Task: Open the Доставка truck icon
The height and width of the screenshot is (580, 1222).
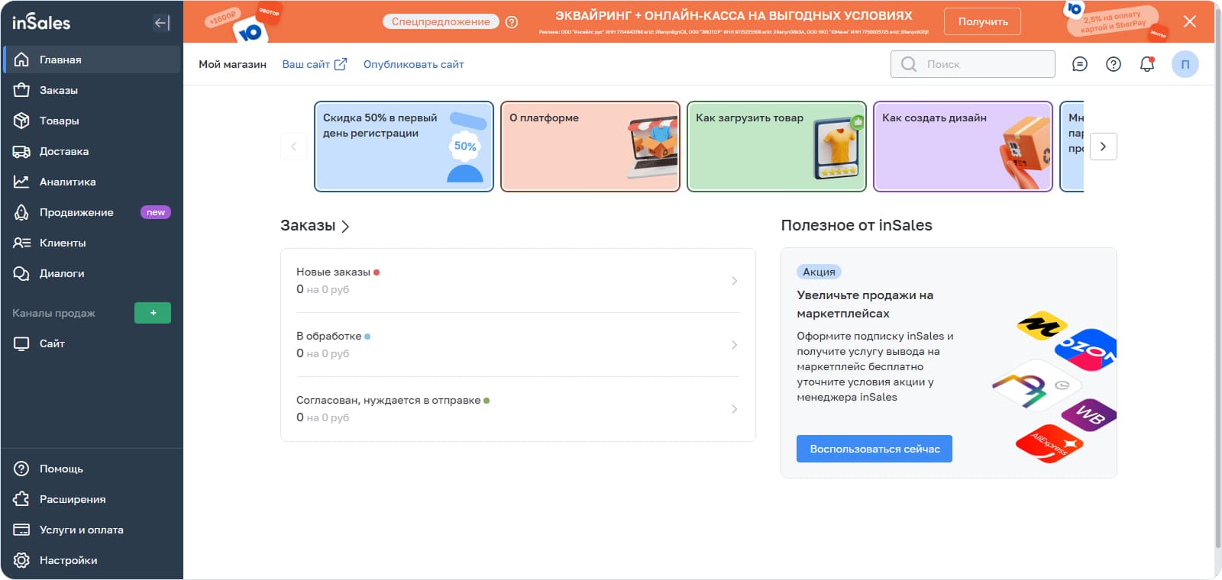Action: pyautogui.click(x=21, y=151)
